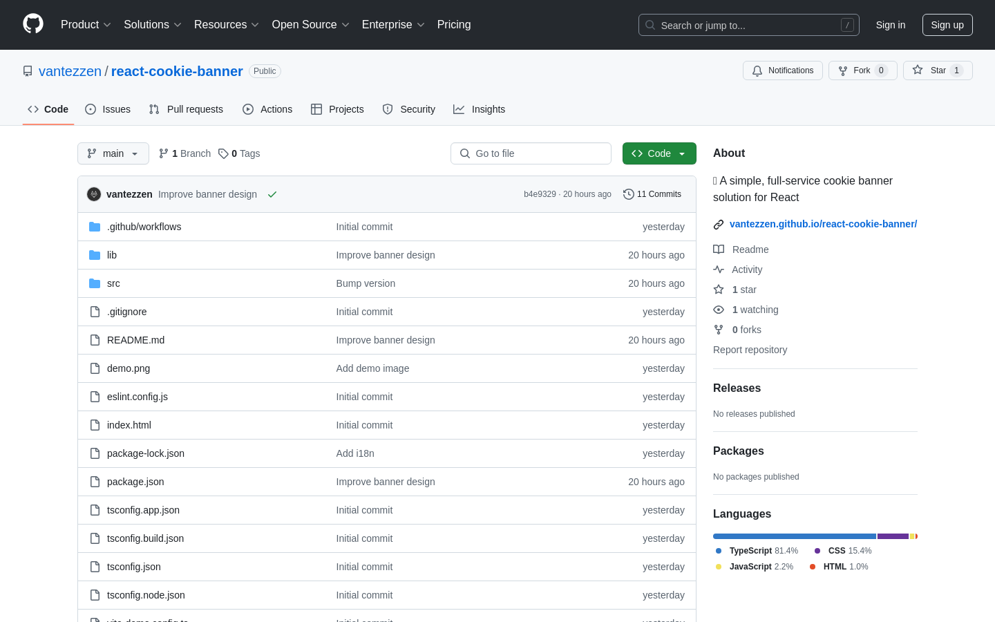The image size is (995, 622).
Task: Click the index.html file icon
Action: click(95, 425)
